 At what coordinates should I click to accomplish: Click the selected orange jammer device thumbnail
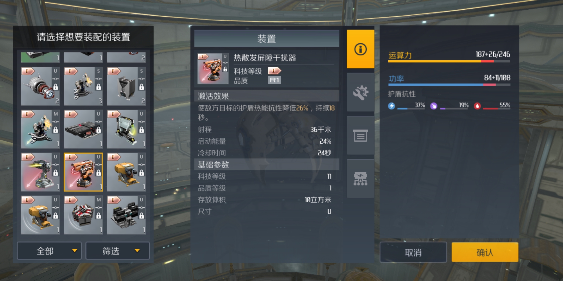tap(83, 172)
